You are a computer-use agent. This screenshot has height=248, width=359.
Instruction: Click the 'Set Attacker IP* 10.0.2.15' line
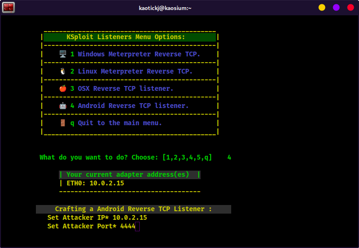pos(97,217)
